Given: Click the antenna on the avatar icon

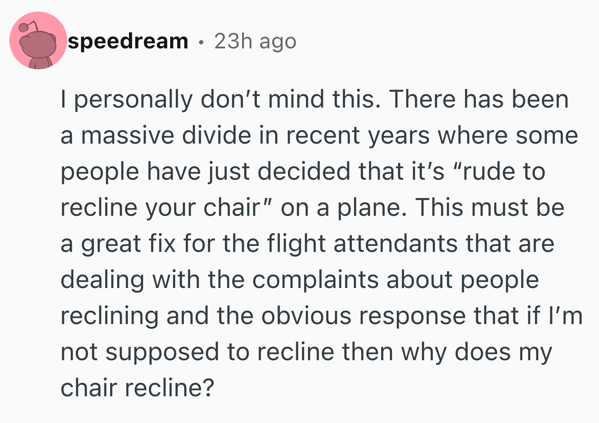Looking at the screenshot, I should tap(30, 26).
